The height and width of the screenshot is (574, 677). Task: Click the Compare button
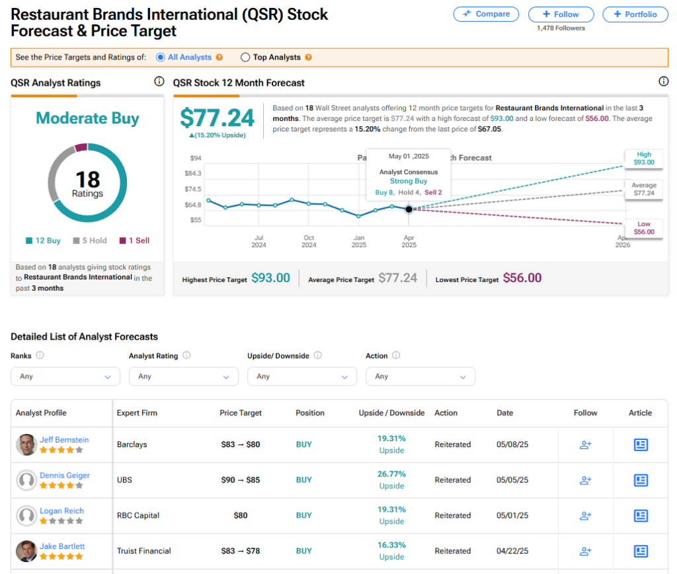486,15
